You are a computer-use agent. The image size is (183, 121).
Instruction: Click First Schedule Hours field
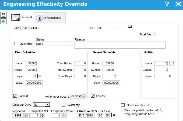(31, 63)
